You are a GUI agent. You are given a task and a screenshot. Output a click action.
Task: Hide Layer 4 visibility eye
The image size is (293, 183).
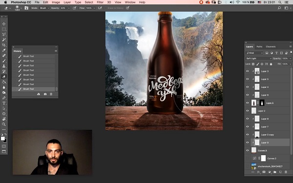(x=248, y=87)
